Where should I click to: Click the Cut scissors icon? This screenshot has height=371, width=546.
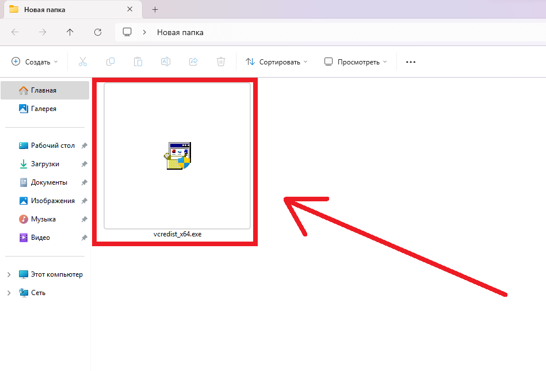(83, 62)
